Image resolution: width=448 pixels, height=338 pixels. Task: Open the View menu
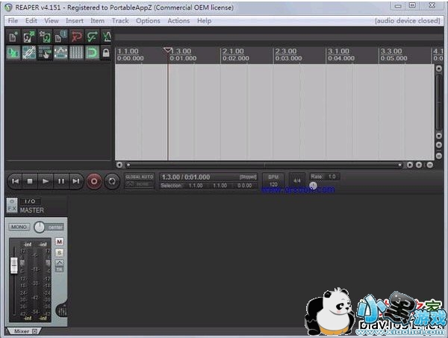click(x=51, y=21)
